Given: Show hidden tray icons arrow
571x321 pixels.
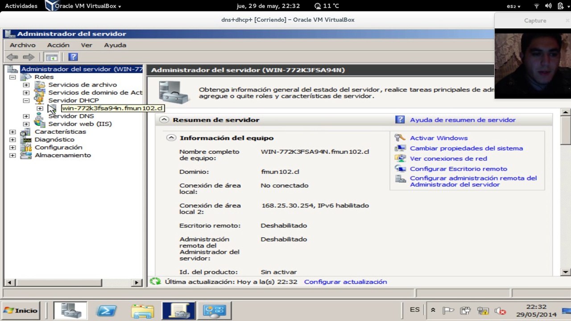Looking at the screenshot, I should click(x=433, y=311).
